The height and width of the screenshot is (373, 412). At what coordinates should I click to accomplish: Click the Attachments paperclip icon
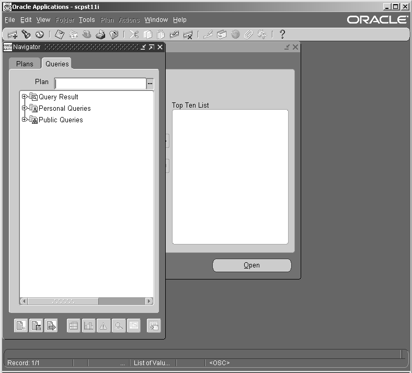pos(248,34)
